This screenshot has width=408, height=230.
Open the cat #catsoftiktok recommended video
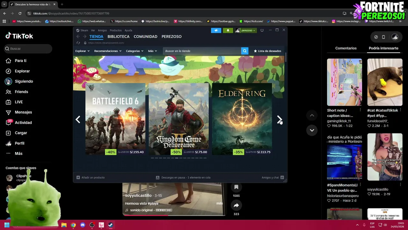point(385,82)
